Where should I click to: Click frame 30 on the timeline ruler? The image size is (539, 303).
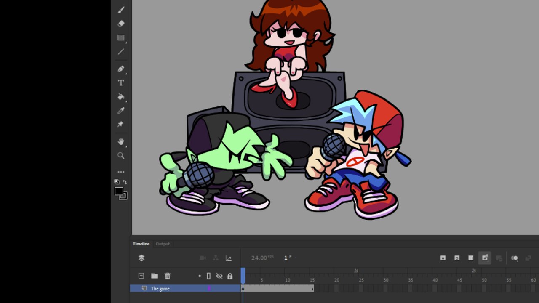pyautogui.click(x=386, y=280)
